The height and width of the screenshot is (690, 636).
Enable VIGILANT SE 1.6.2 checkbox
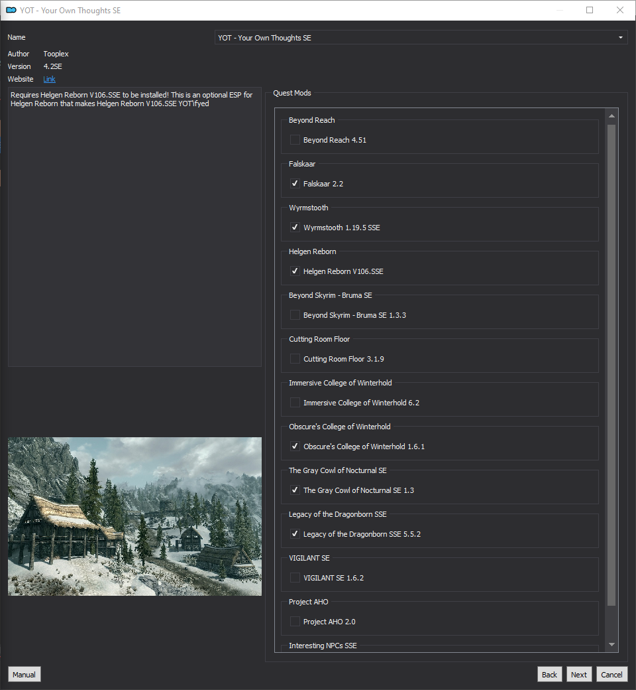tap(295, 578)
